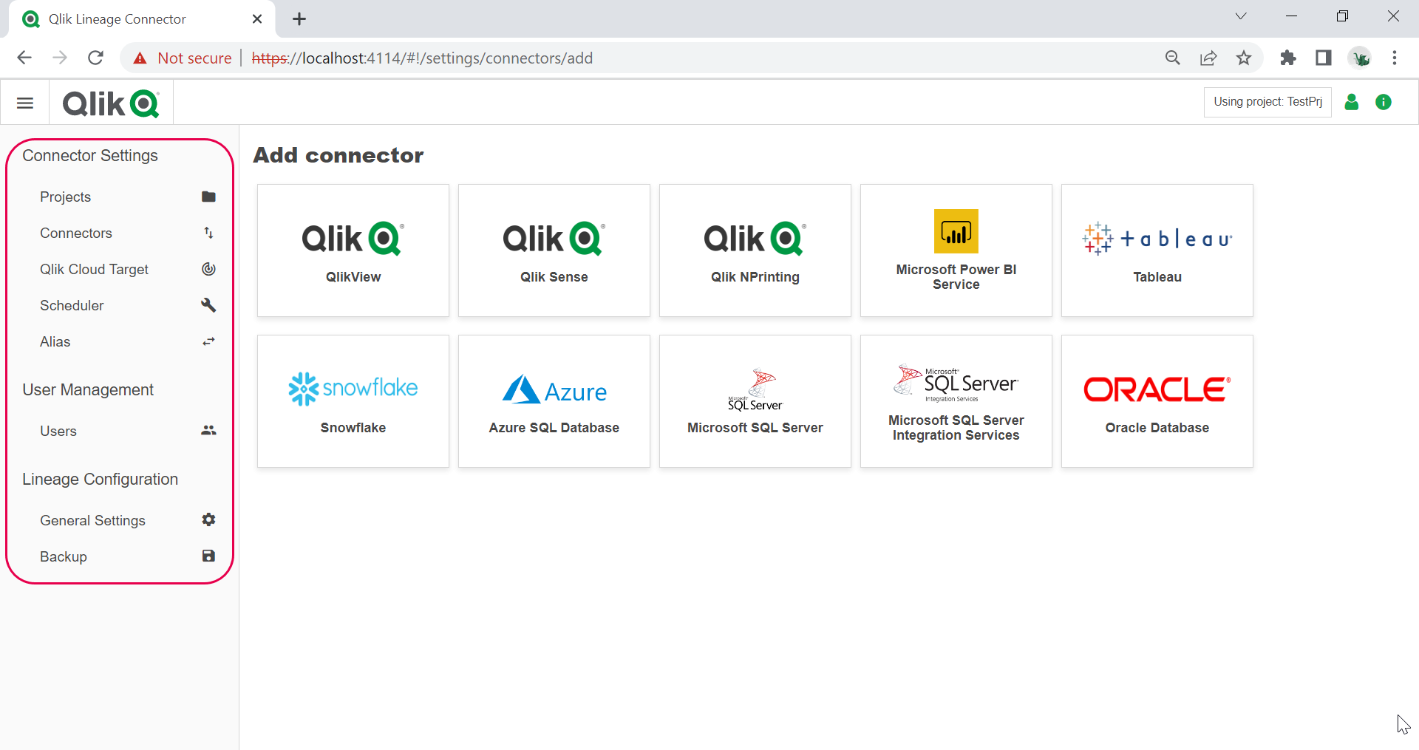Select the Qlik Cloud Target icon
This screenshot has width=1419, height=750.
point(208,269)
